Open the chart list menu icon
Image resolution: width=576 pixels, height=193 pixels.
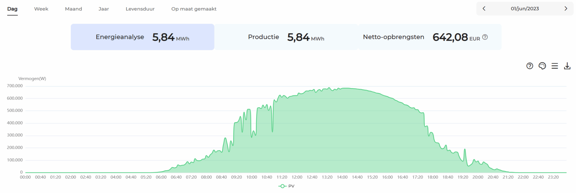point(555,66)
